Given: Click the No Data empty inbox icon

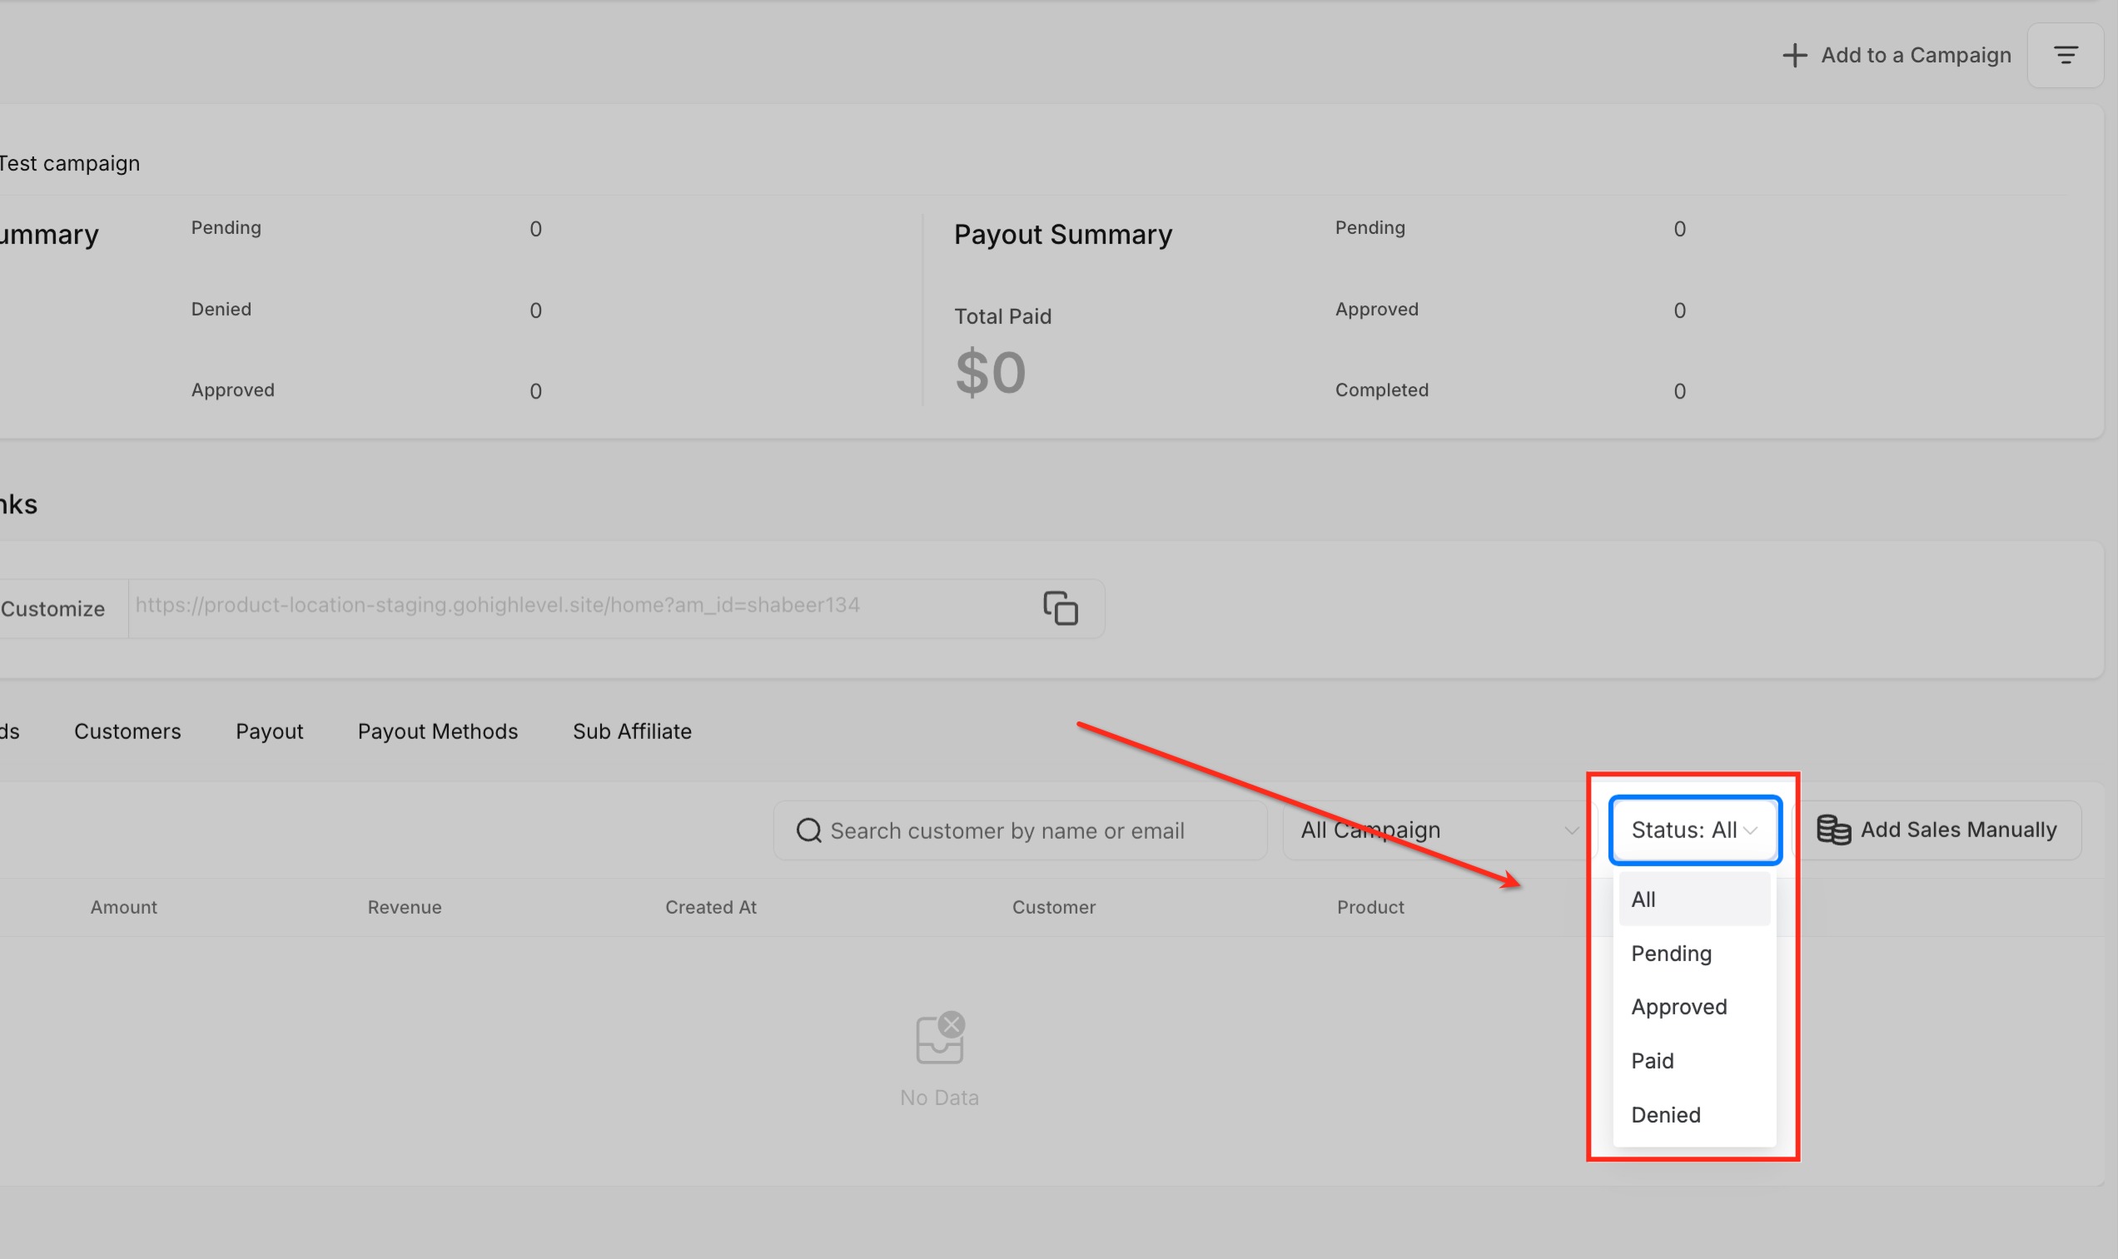Looking at the screenshot, I should 939,1038.
